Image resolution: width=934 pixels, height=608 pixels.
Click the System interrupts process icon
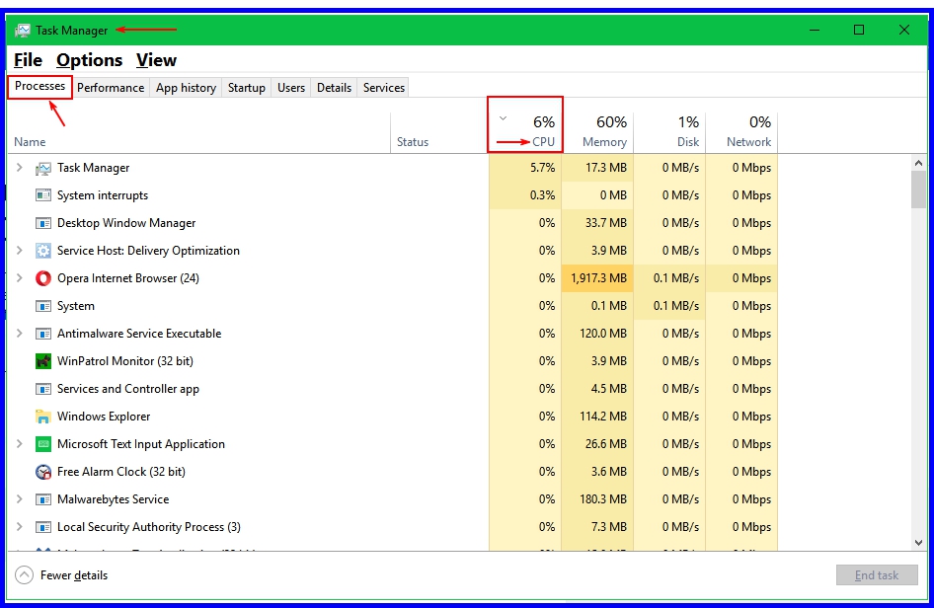(x=42, y=195)
